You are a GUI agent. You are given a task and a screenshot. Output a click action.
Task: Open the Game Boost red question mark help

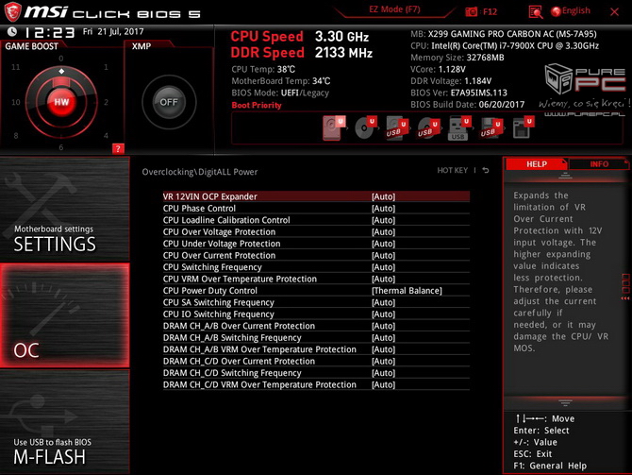[118, 148]
